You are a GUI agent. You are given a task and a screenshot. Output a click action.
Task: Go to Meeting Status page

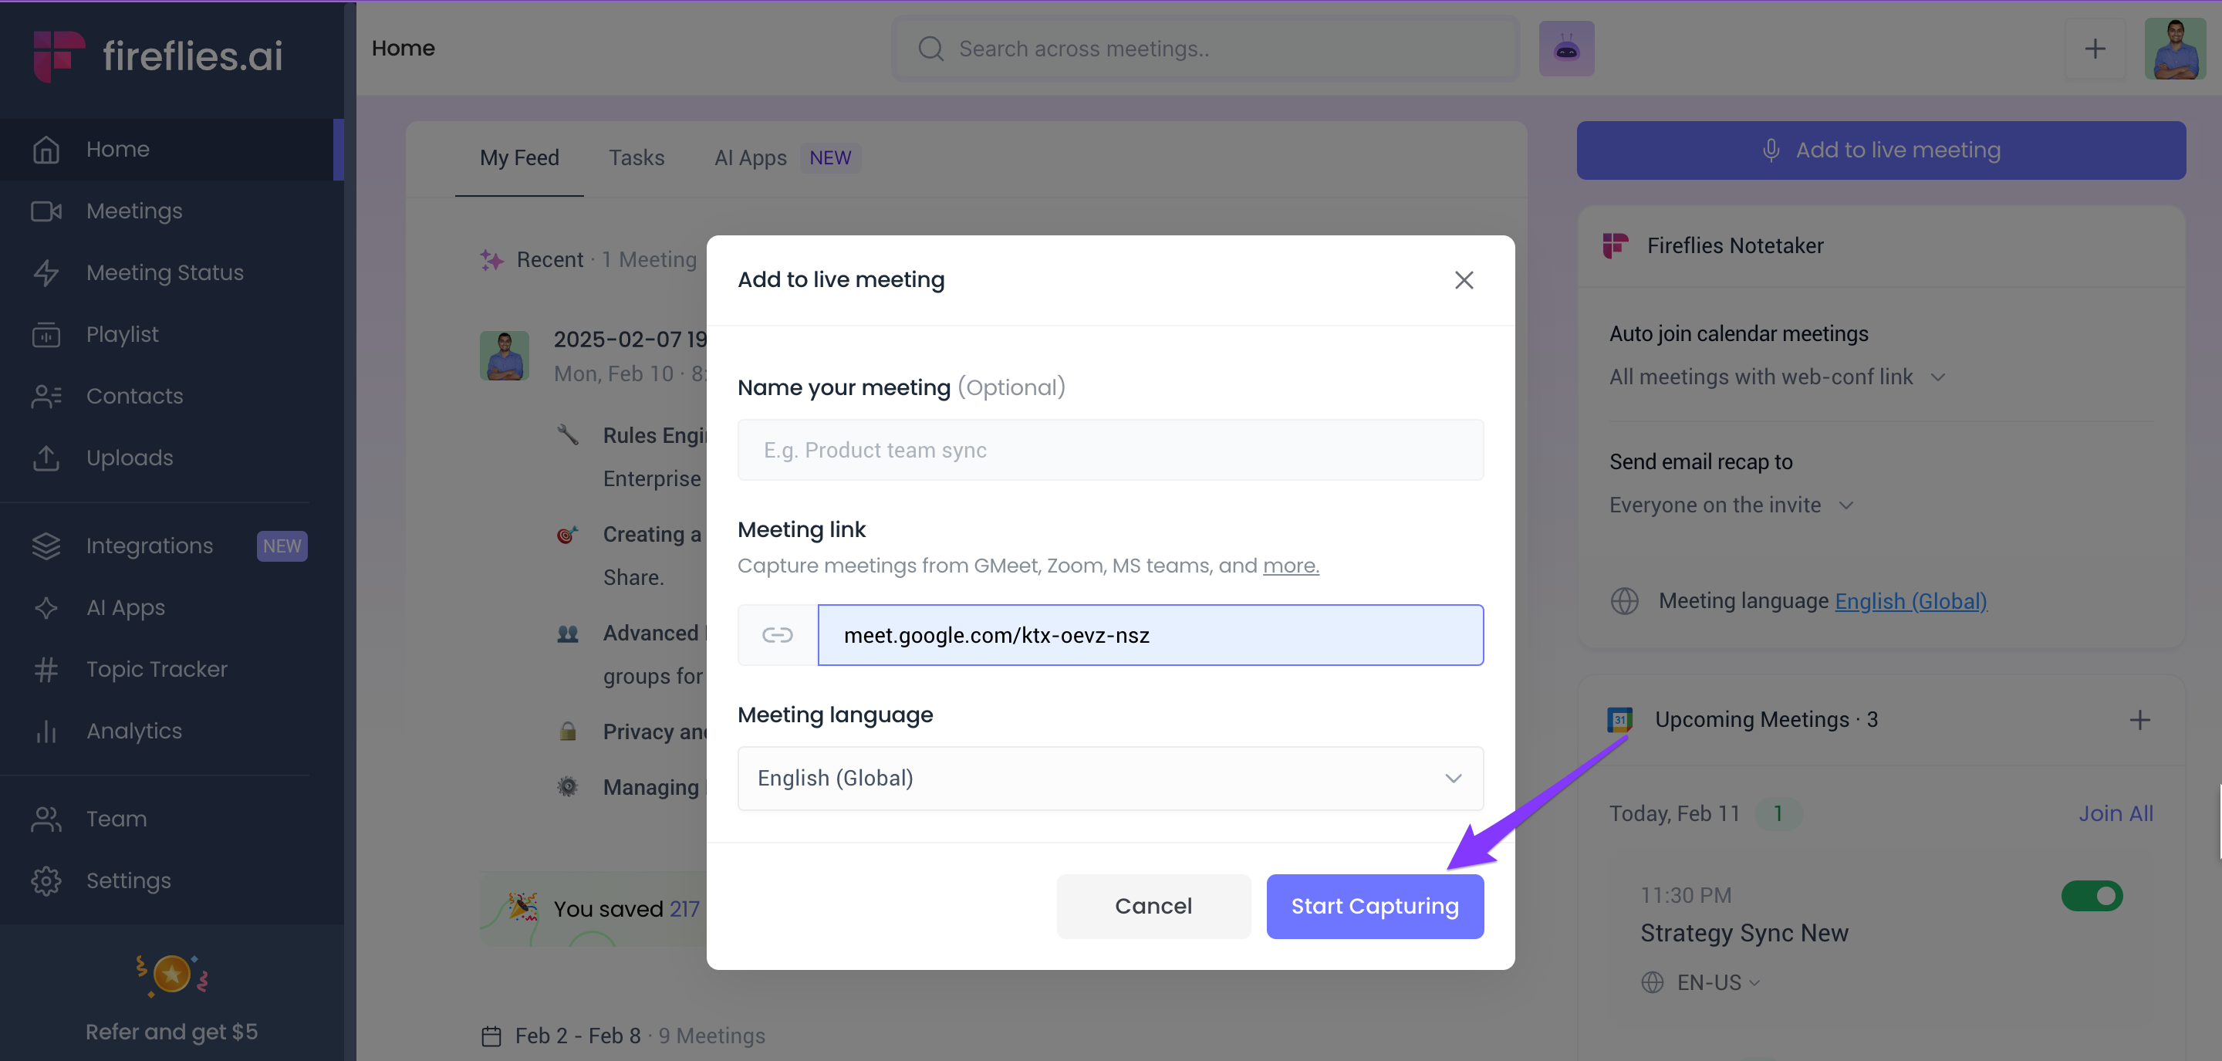[x=171, y=272]
